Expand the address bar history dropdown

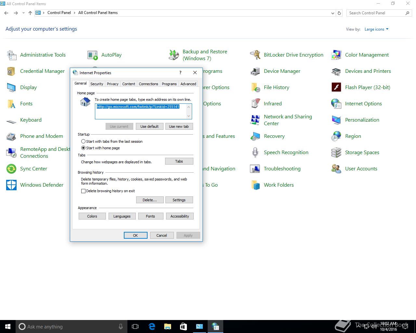coord(332,13)
